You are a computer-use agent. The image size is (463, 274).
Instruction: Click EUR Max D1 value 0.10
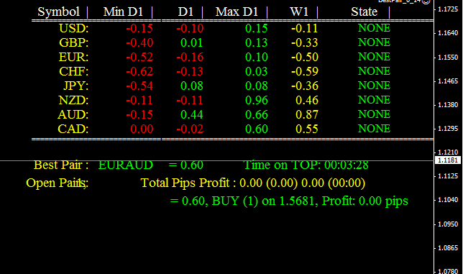(257, 57)
